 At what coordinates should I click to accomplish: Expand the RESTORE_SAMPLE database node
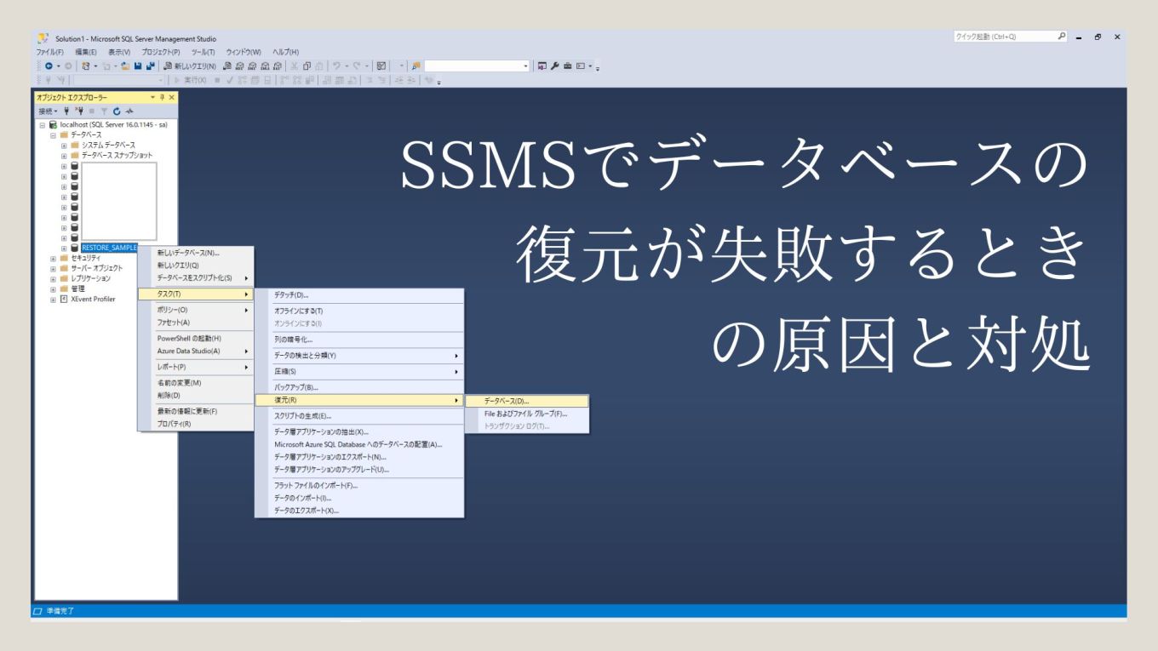[x=64, y=248]
